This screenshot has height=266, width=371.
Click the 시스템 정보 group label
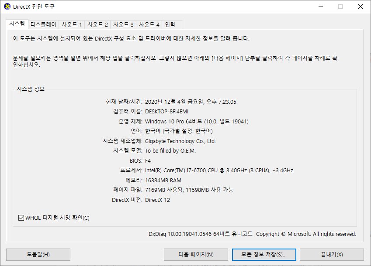[31, 89]
